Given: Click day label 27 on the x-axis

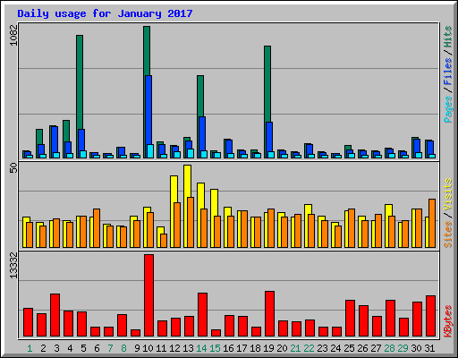Looking at the screenshot, I should click(376, 348).
